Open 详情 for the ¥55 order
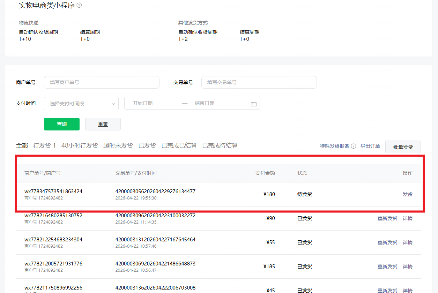This screenshot has height=293, width=438. pos(407,242)
